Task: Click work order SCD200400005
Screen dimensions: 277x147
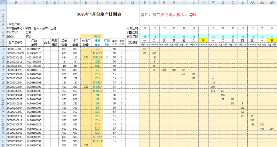Action: click(15, 53)
